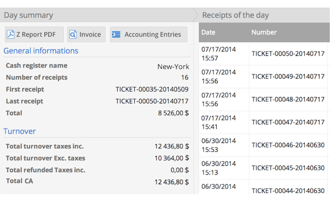This screenshot has height=200, width=330.
Task: Open receipt TICKET-00047-20140717 from 15:41
Action: [265, 122]
